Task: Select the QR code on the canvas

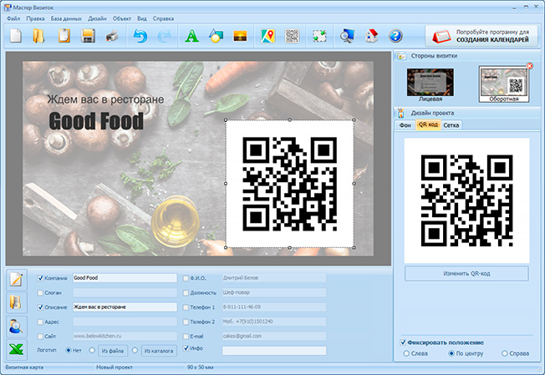Action: [x=290, y=184]
